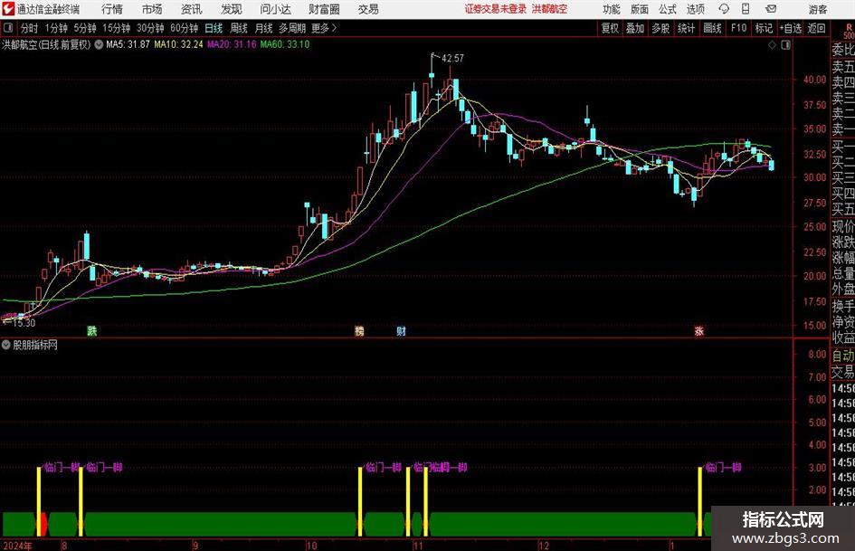This screenshot has width=855, height=551.
Task: Select the 日线 period tab
Action: [x=214, y=28]
